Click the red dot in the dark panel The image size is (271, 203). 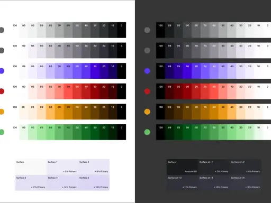click(147, 91)
